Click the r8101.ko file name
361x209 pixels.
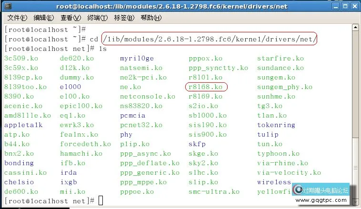click(x=205, y=77)
